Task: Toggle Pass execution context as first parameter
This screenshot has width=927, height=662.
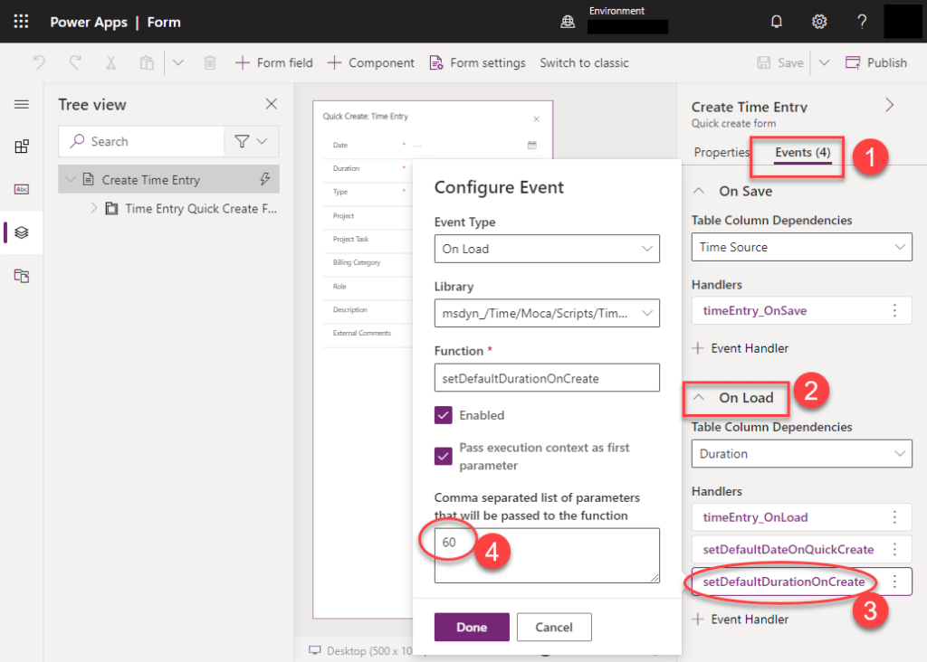Action: [x=444, y=456]
